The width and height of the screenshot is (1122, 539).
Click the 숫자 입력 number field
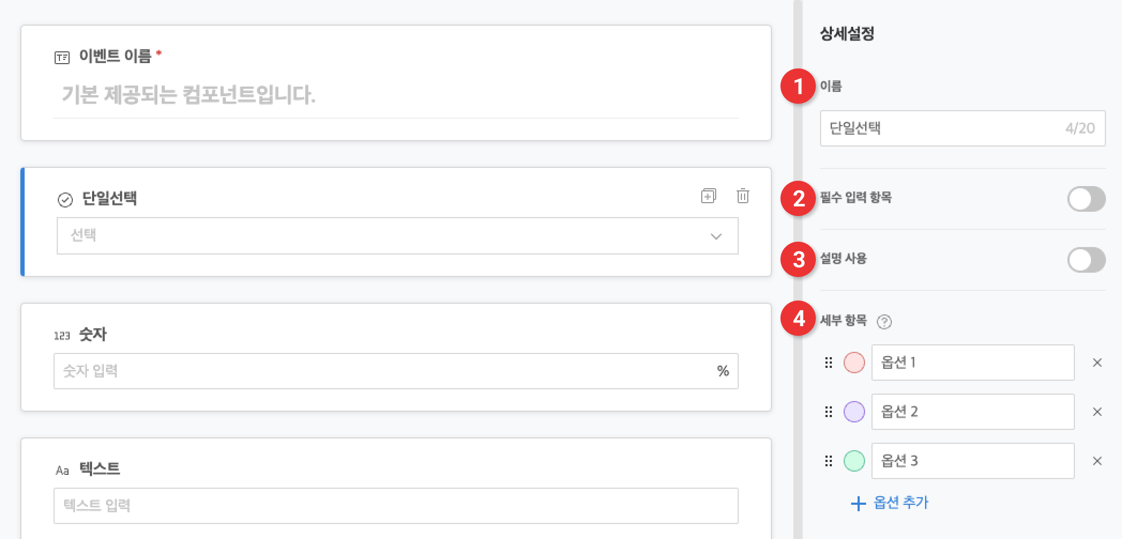click(396, 371)
